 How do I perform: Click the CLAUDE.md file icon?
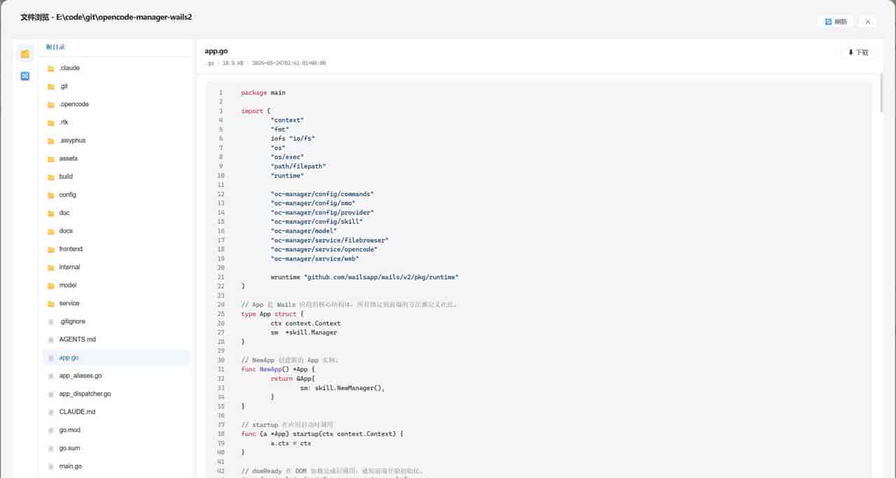coord(51,412)
